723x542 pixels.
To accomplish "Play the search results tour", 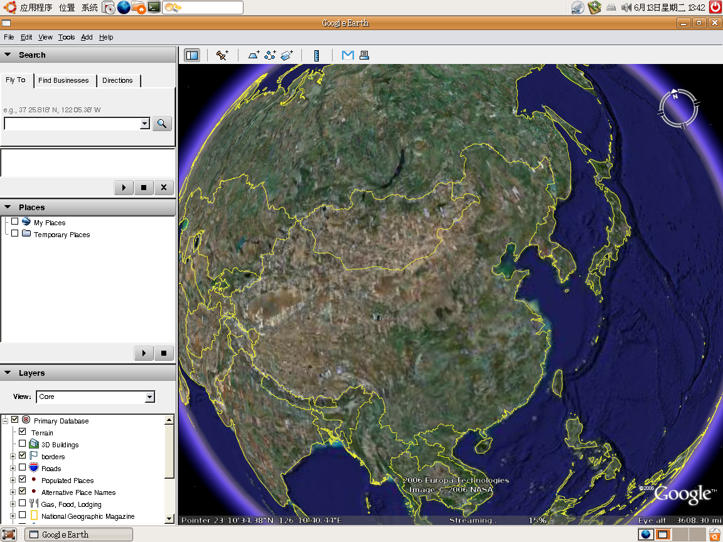I will [124, 188].
